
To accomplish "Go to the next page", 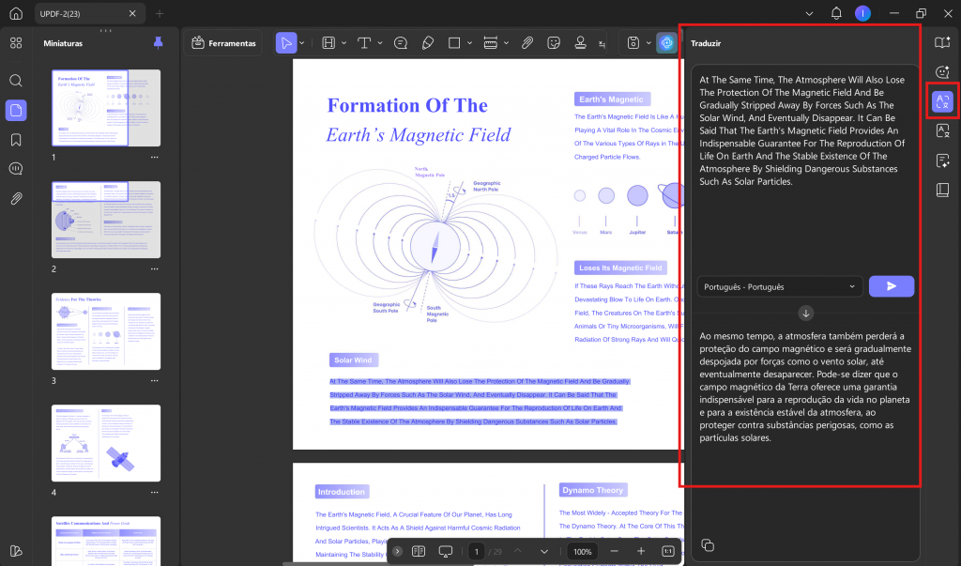I will point(544,551).
